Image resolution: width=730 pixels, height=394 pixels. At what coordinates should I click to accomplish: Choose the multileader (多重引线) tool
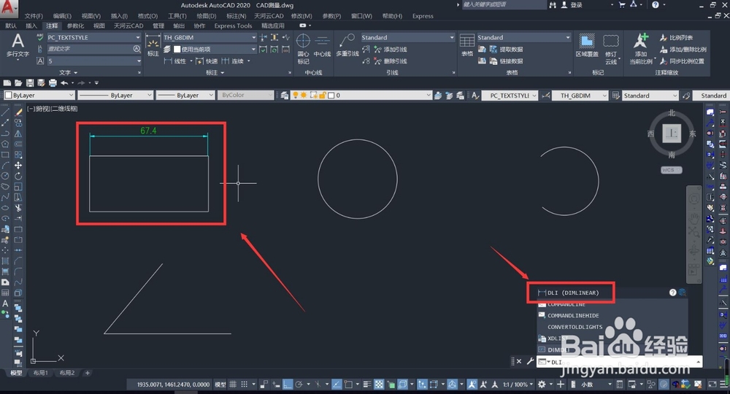347,45
